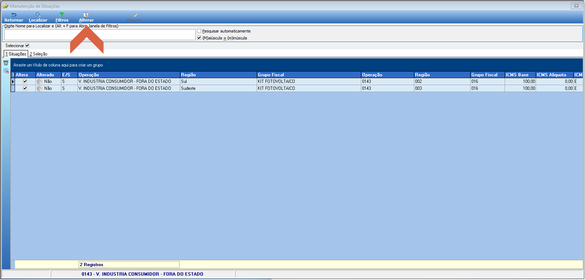Viewport: 585px width, 280px height.
Task: Open the Localizar search tool
Action: point(38,17)
